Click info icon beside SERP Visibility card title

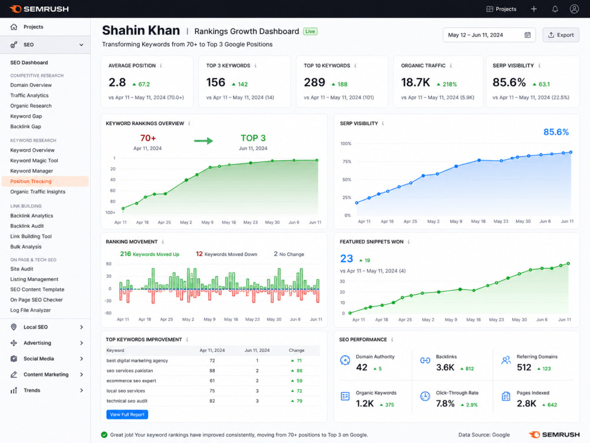pyautogui.click(x=539, y=66)
